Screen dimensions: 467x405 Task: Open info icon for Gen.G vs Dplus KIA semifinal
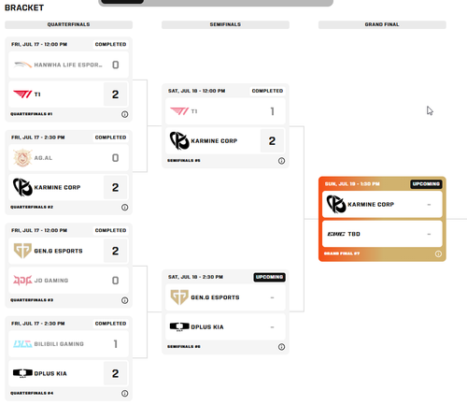(281, 347)
